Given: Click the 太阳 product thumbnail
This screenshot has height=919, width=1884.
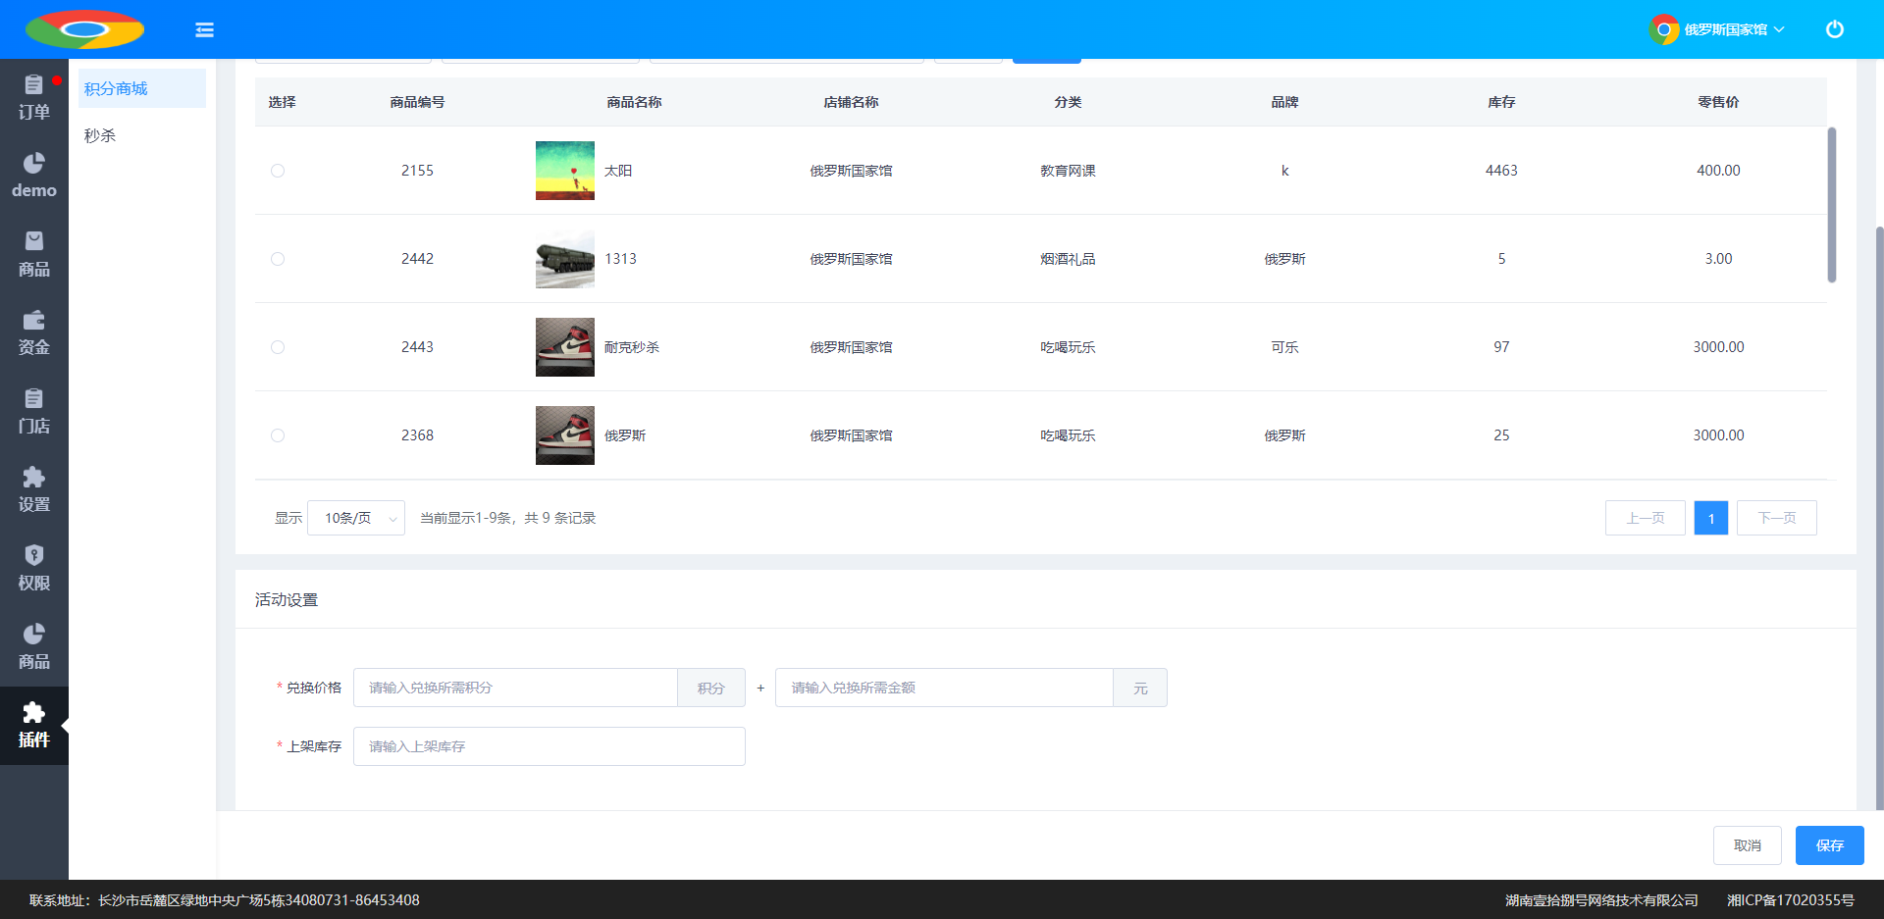Looking at the screenshot, I should 565,171.
